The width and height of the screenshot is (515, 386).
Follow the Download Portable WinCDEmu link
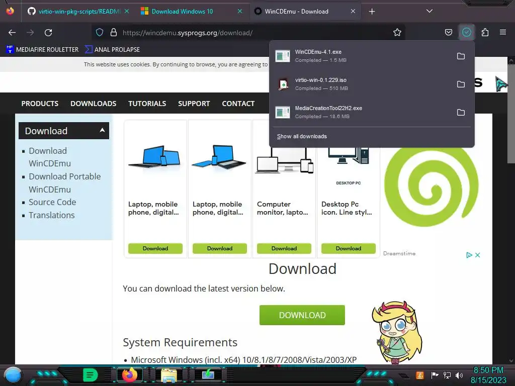coord(65,183)
